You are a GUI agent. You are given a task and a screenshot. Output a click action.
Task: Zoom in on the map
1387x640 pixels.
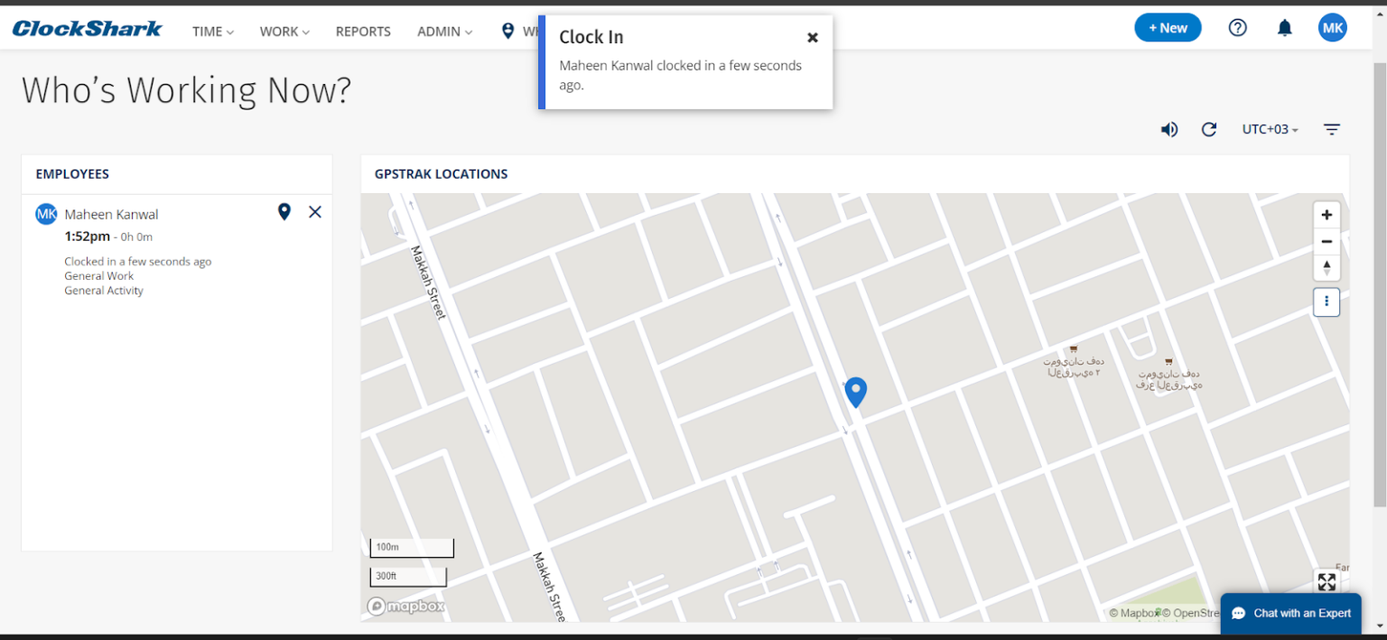1326,215
